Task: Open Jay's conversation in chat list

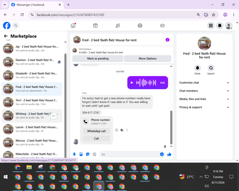Action: 32,49
